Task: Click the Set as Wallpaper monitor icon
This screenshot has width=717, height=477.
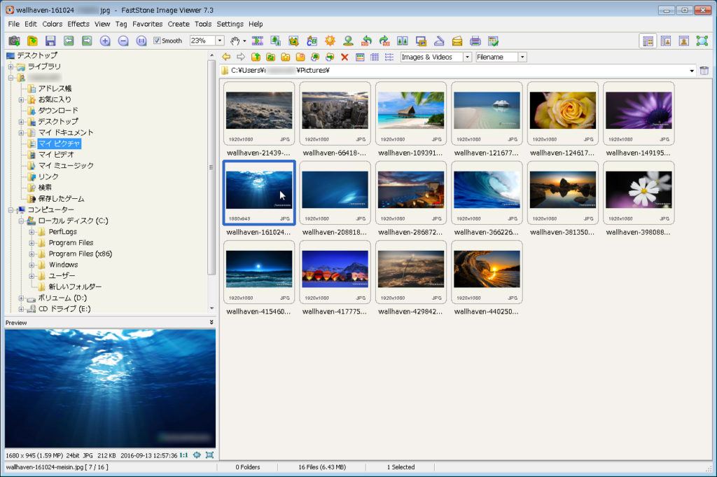Action: click(421, 41)
